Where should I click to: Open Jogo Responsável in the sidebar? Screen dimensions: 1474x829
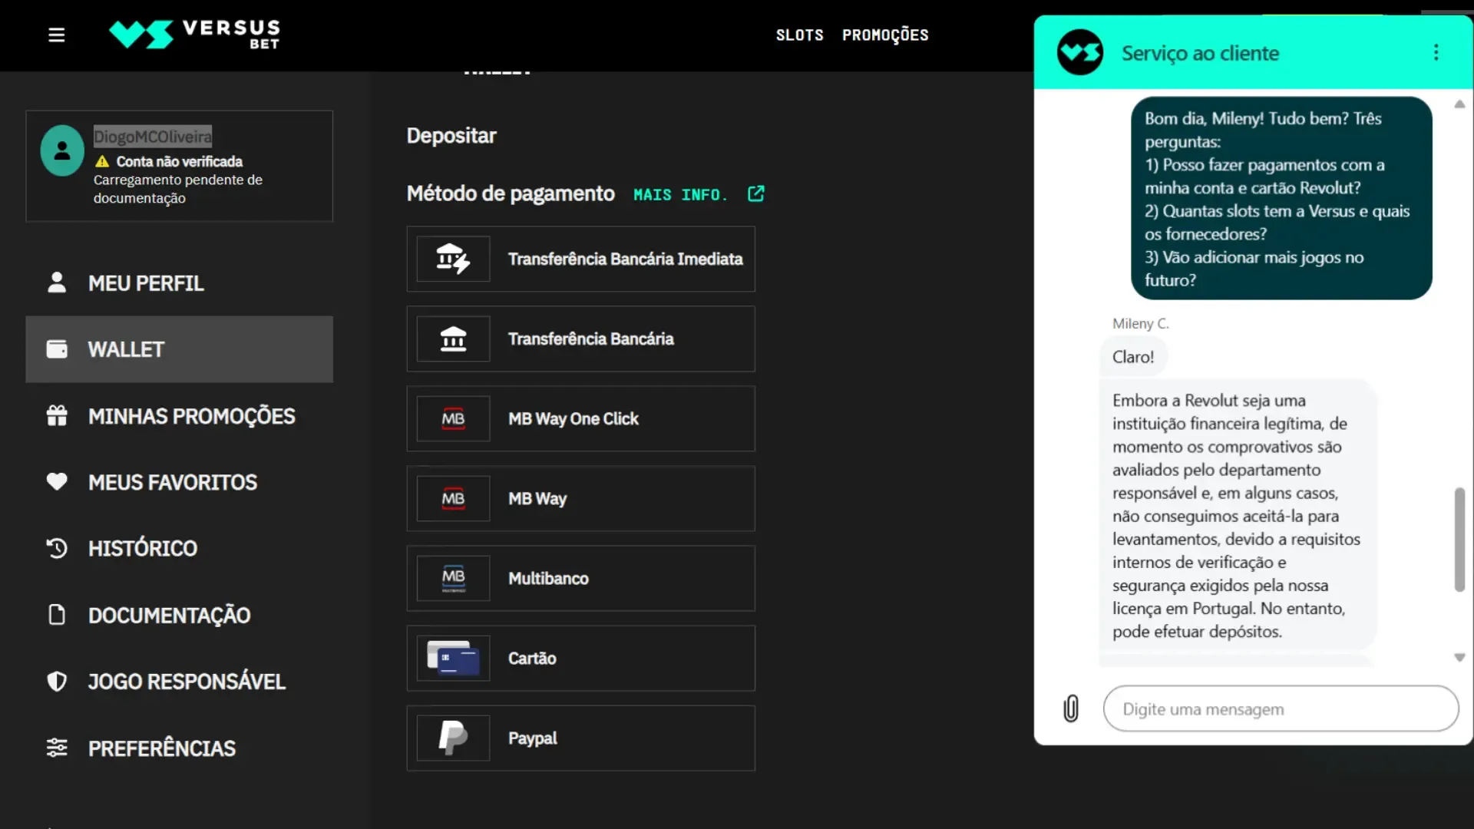click(x=187, y=682)
